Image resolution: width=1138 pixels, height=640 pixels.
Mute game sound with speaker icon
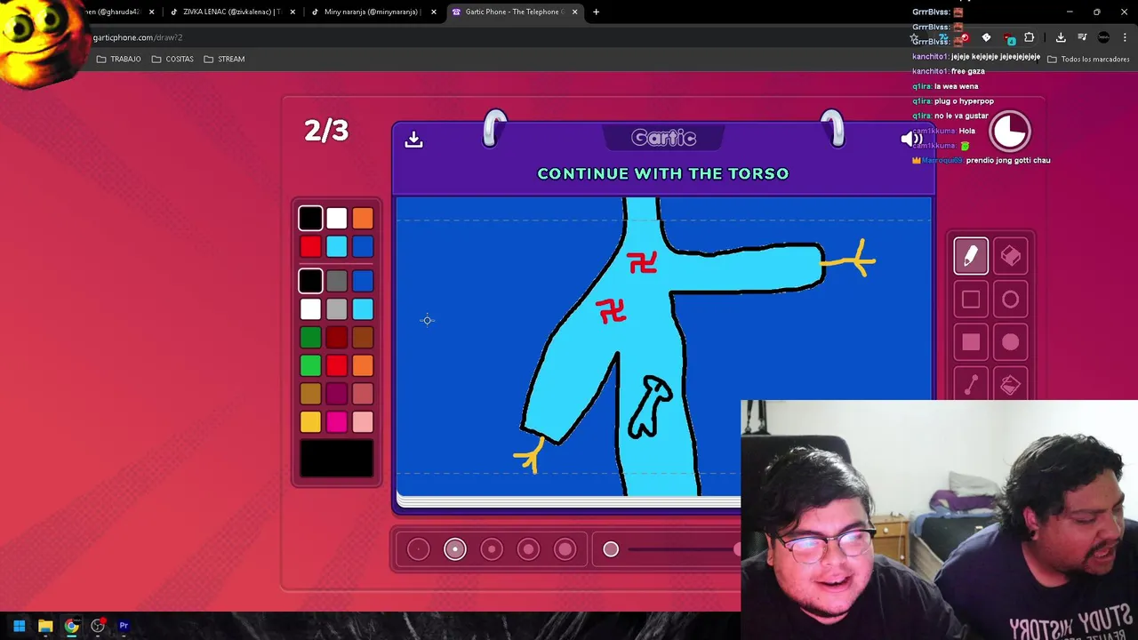click(910, 139)
